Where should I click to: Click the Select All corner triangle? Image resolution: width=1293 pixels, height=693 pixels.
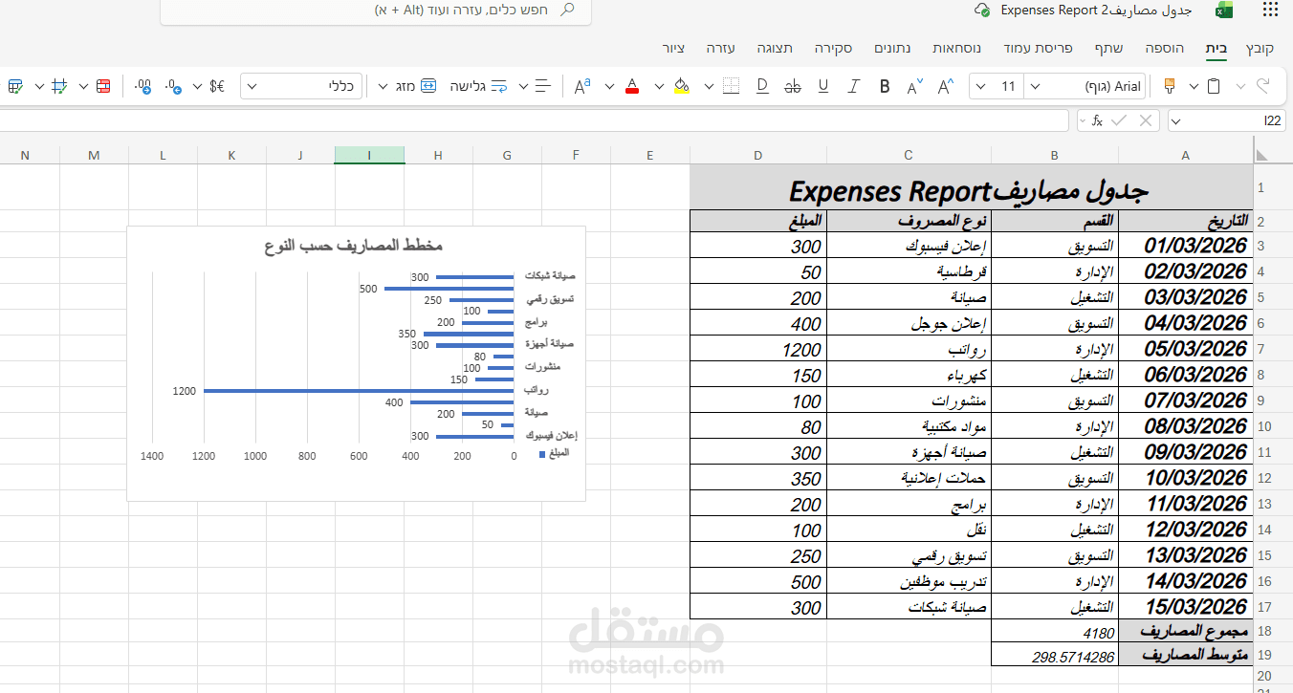pyautogui.click(x=1262, y=155)
